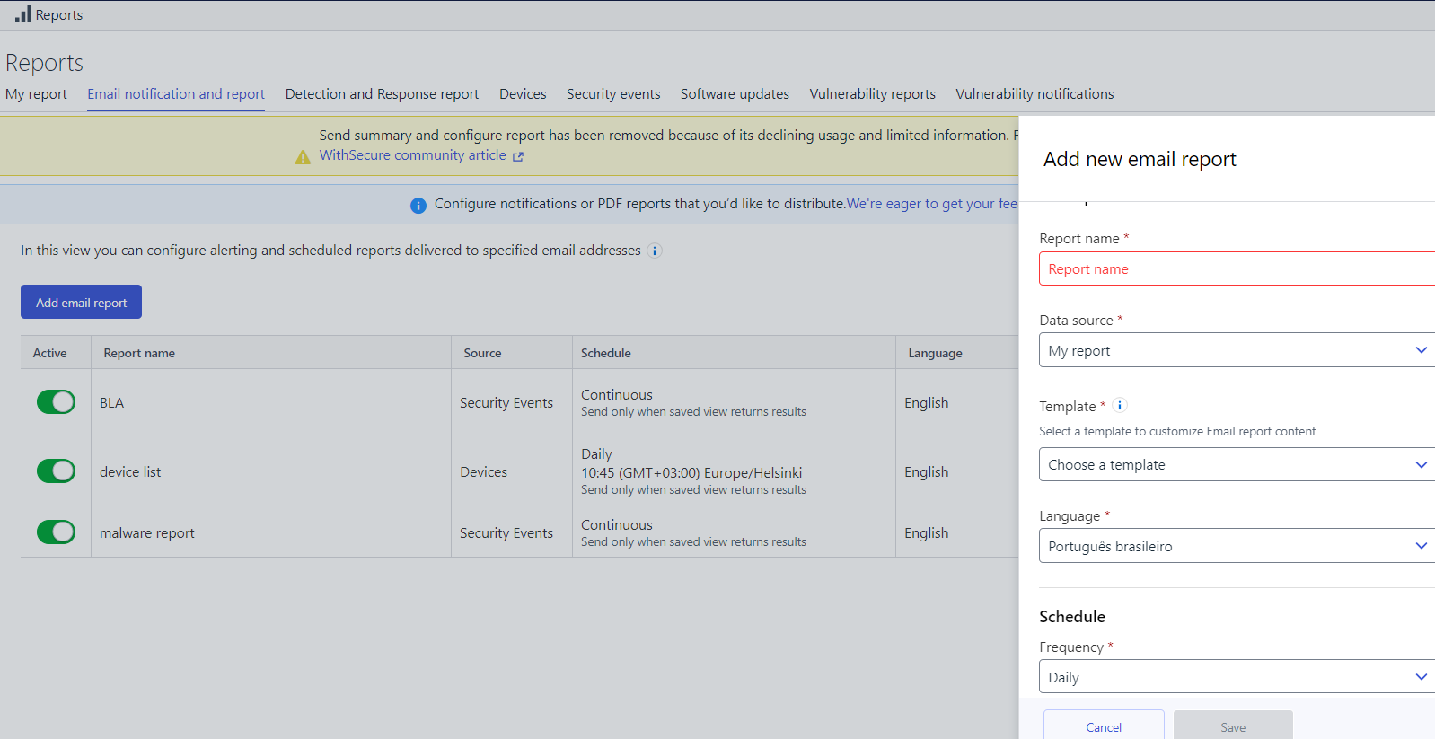Click the Add email report button
1435x739 pixels.
coord(81,302)
